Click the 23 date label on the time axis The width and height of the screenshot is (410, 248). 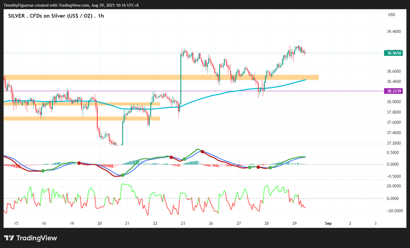pos(183,224)
